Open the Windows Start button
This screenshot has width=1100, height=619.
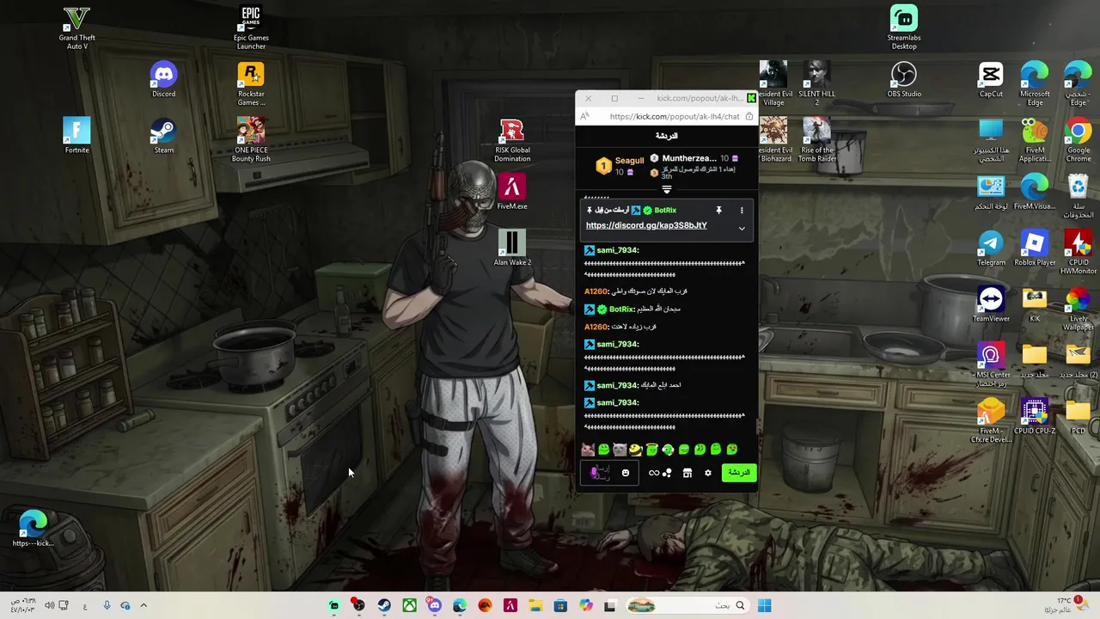(x=765, y=605)
